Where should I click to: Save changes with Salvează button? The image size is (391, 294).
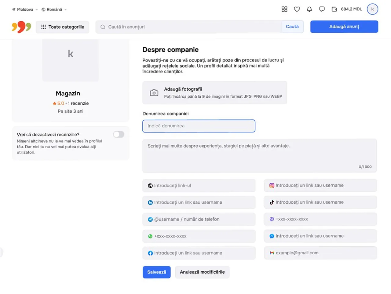[157, 272]
